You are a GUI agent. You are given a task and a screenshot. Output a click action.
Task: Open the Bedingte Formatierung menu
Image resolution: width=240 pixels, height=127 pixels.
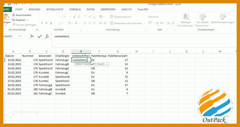click(x=186, y=20)
